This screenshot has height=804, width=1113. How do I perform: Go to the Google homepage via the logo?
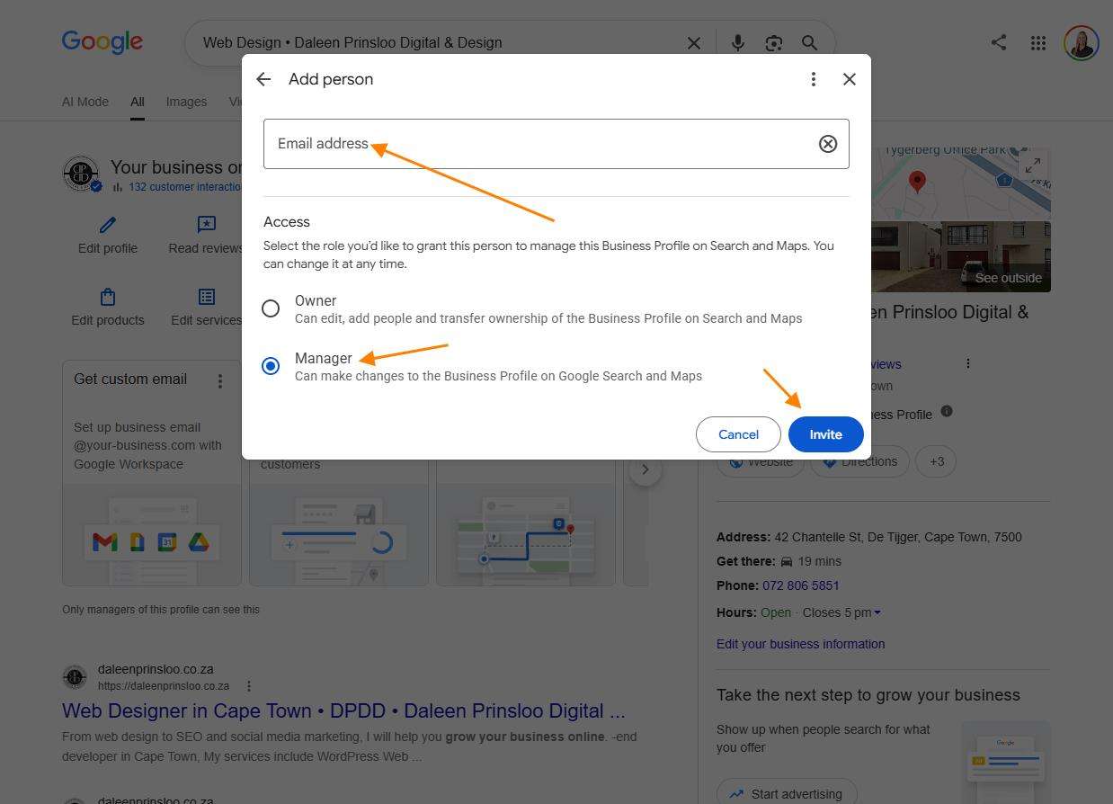pos(102,42)
